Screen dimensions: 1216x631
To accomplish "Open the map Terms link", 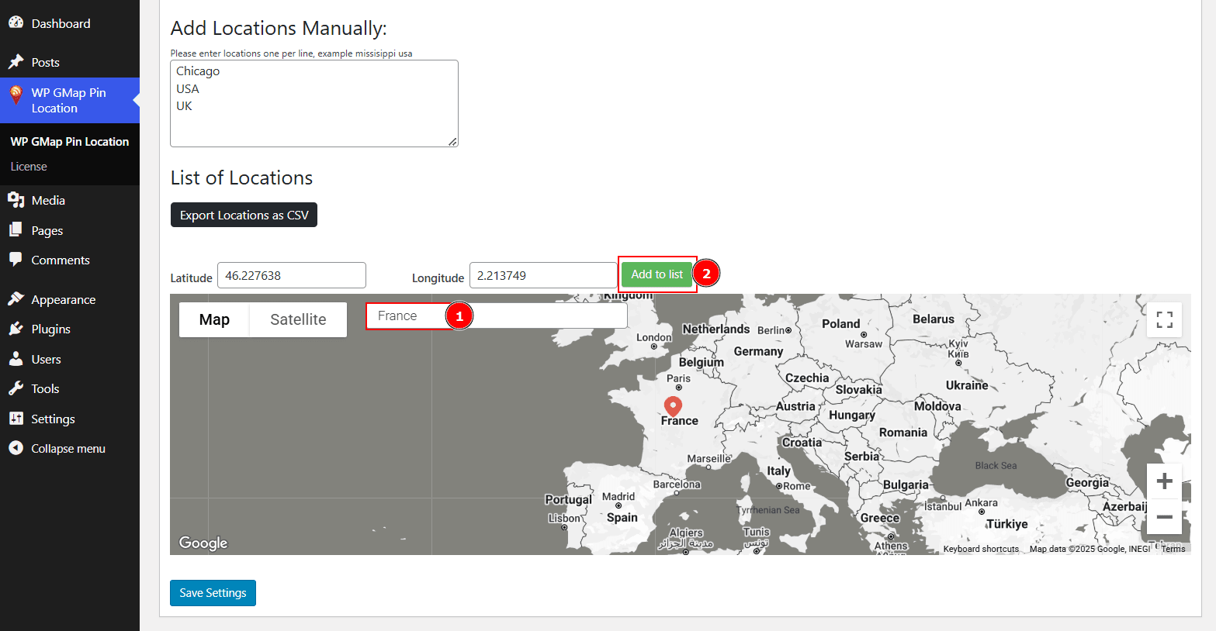I will [x=1173, y=549].
